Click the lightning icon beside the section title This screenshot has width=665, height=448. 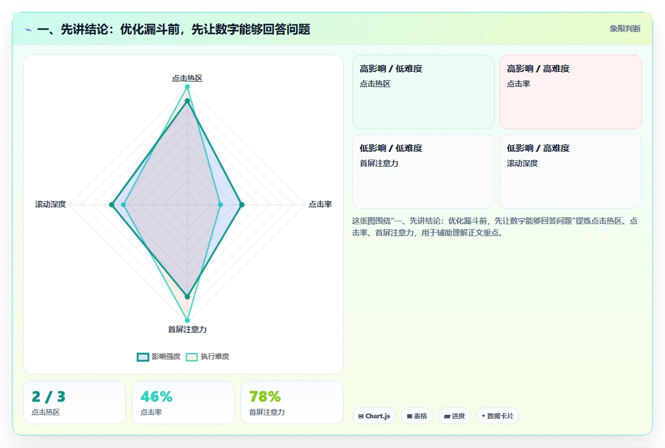pyautogui.click(x=28, y=30)
